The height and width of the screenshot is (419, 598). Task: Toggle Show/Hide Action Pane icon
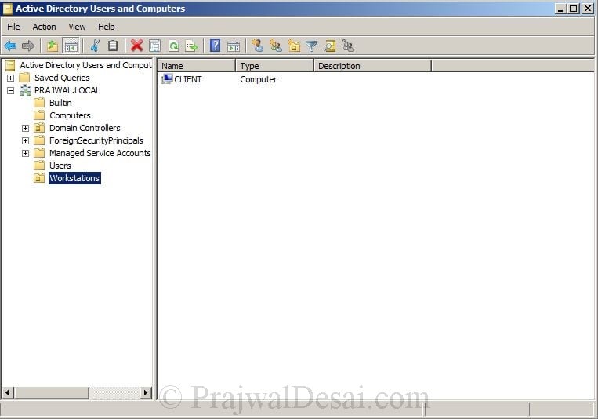pyautogui.click(x=234, y=46)
